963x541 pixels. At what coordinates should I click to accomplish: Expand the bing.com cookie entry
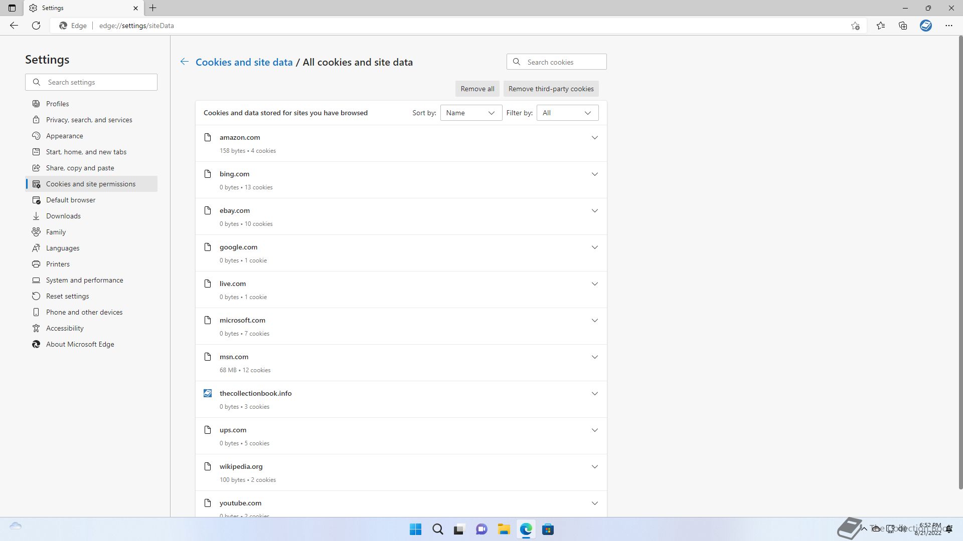[x=594, y=174]
